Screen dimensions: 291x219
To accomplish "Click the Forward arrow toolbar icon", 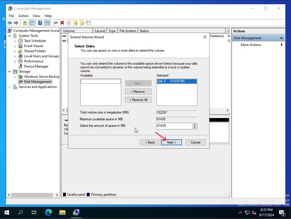I will [16, 23].
